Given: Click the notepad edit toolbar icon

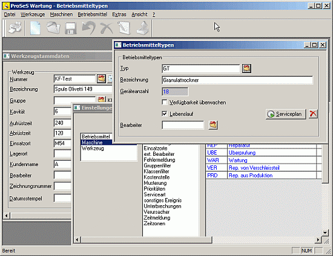Looking at the screenshot, I should coord(124,28).
